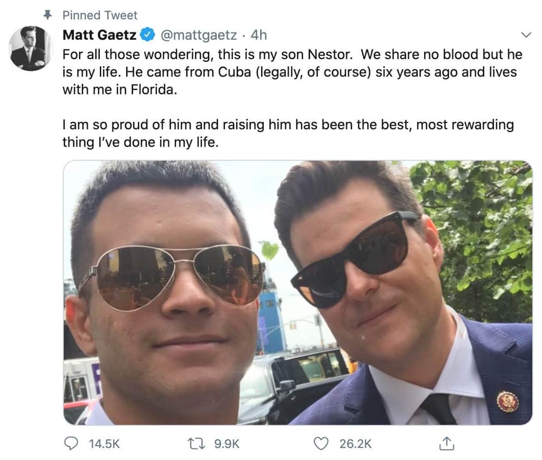Share the tweet via the upload icon
The width and height of the screenshot is (542, 460).
(x=447, y=443)
